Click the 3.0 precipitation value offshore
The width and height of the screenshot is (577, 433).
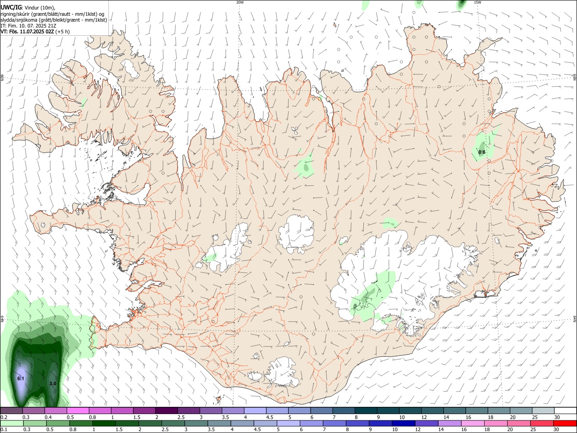(53, 383)
